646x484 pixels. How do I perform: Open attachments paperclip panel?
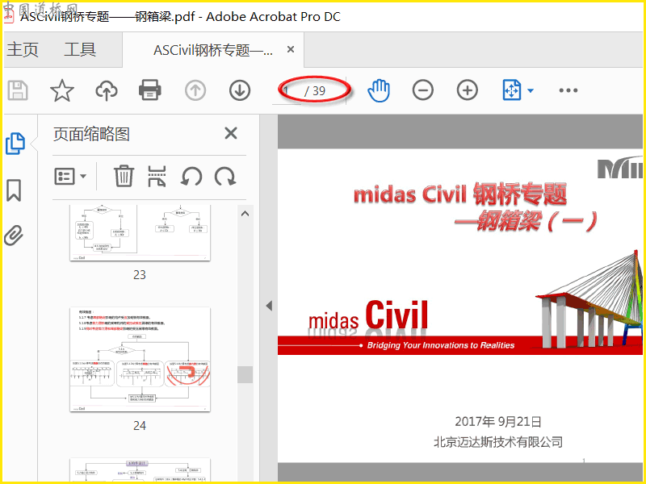(x=14, y=236)
